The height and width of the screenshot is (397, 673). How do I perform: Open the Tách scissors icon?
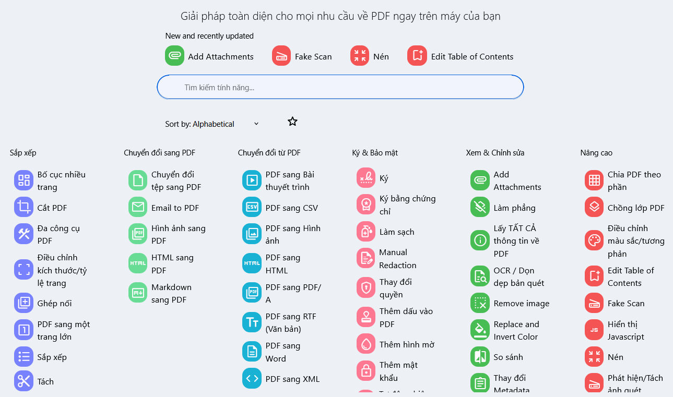coord(24,381)
